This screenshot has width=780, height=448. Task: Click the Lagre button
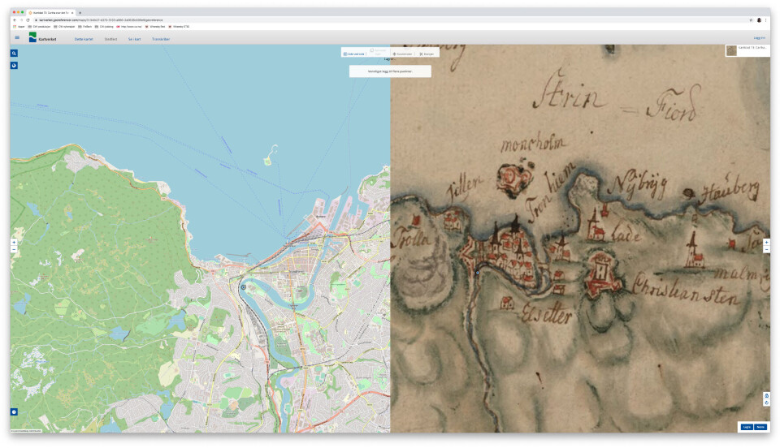(746, 427)
